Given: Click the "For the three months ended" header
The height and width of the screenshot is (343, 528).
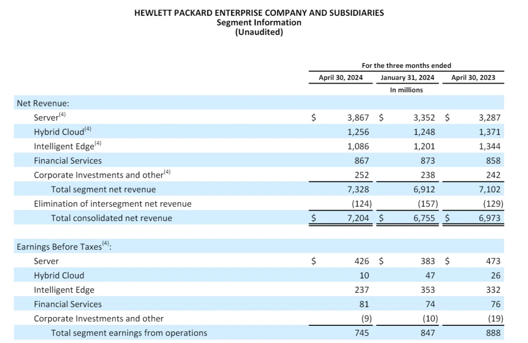Looking at the screenshot, I should 406,65.
